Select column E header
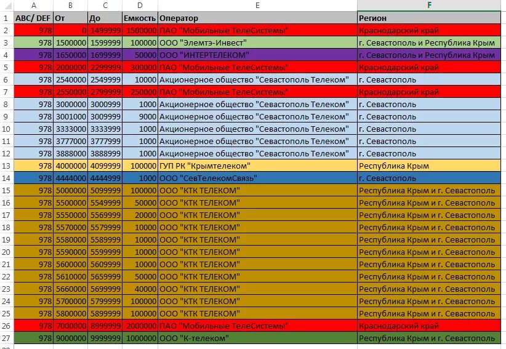 257,6
